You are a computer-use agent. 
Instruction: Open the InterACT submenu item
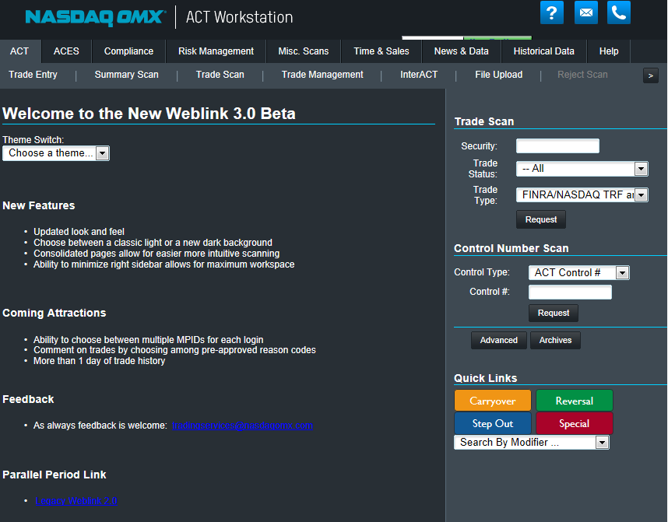coord(419,75)
